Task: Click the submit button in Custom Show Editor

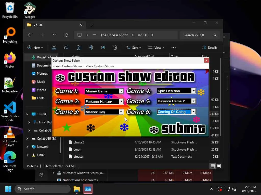Action: click(177, 129)
